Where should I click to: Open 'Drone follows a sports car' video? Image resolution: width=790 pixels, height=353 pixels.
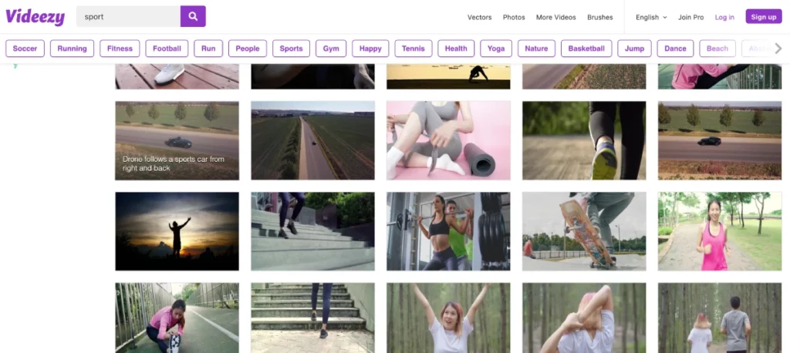point(177,140)
